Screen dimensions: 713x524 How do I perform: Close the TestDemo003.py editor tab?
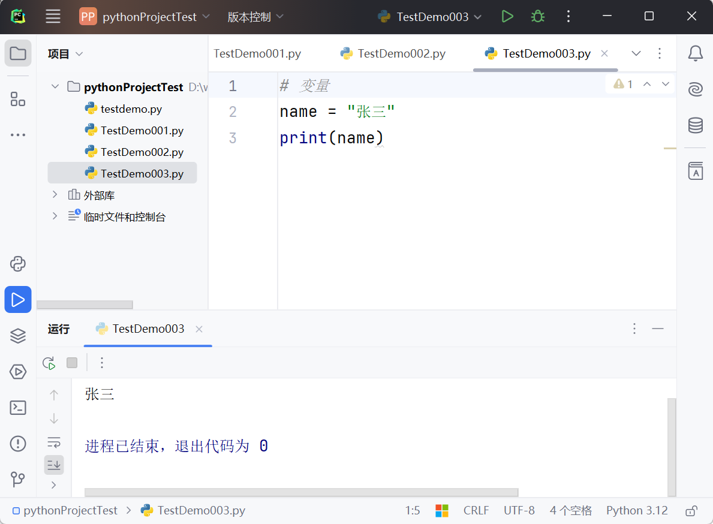604,53
